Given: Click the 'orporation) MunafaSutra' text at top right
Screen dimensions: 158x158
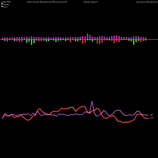Looking at the screenshot, I should 147,2.
